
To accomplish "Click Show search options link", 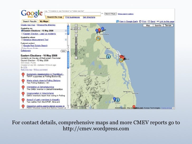I will (x=126, y=14).
